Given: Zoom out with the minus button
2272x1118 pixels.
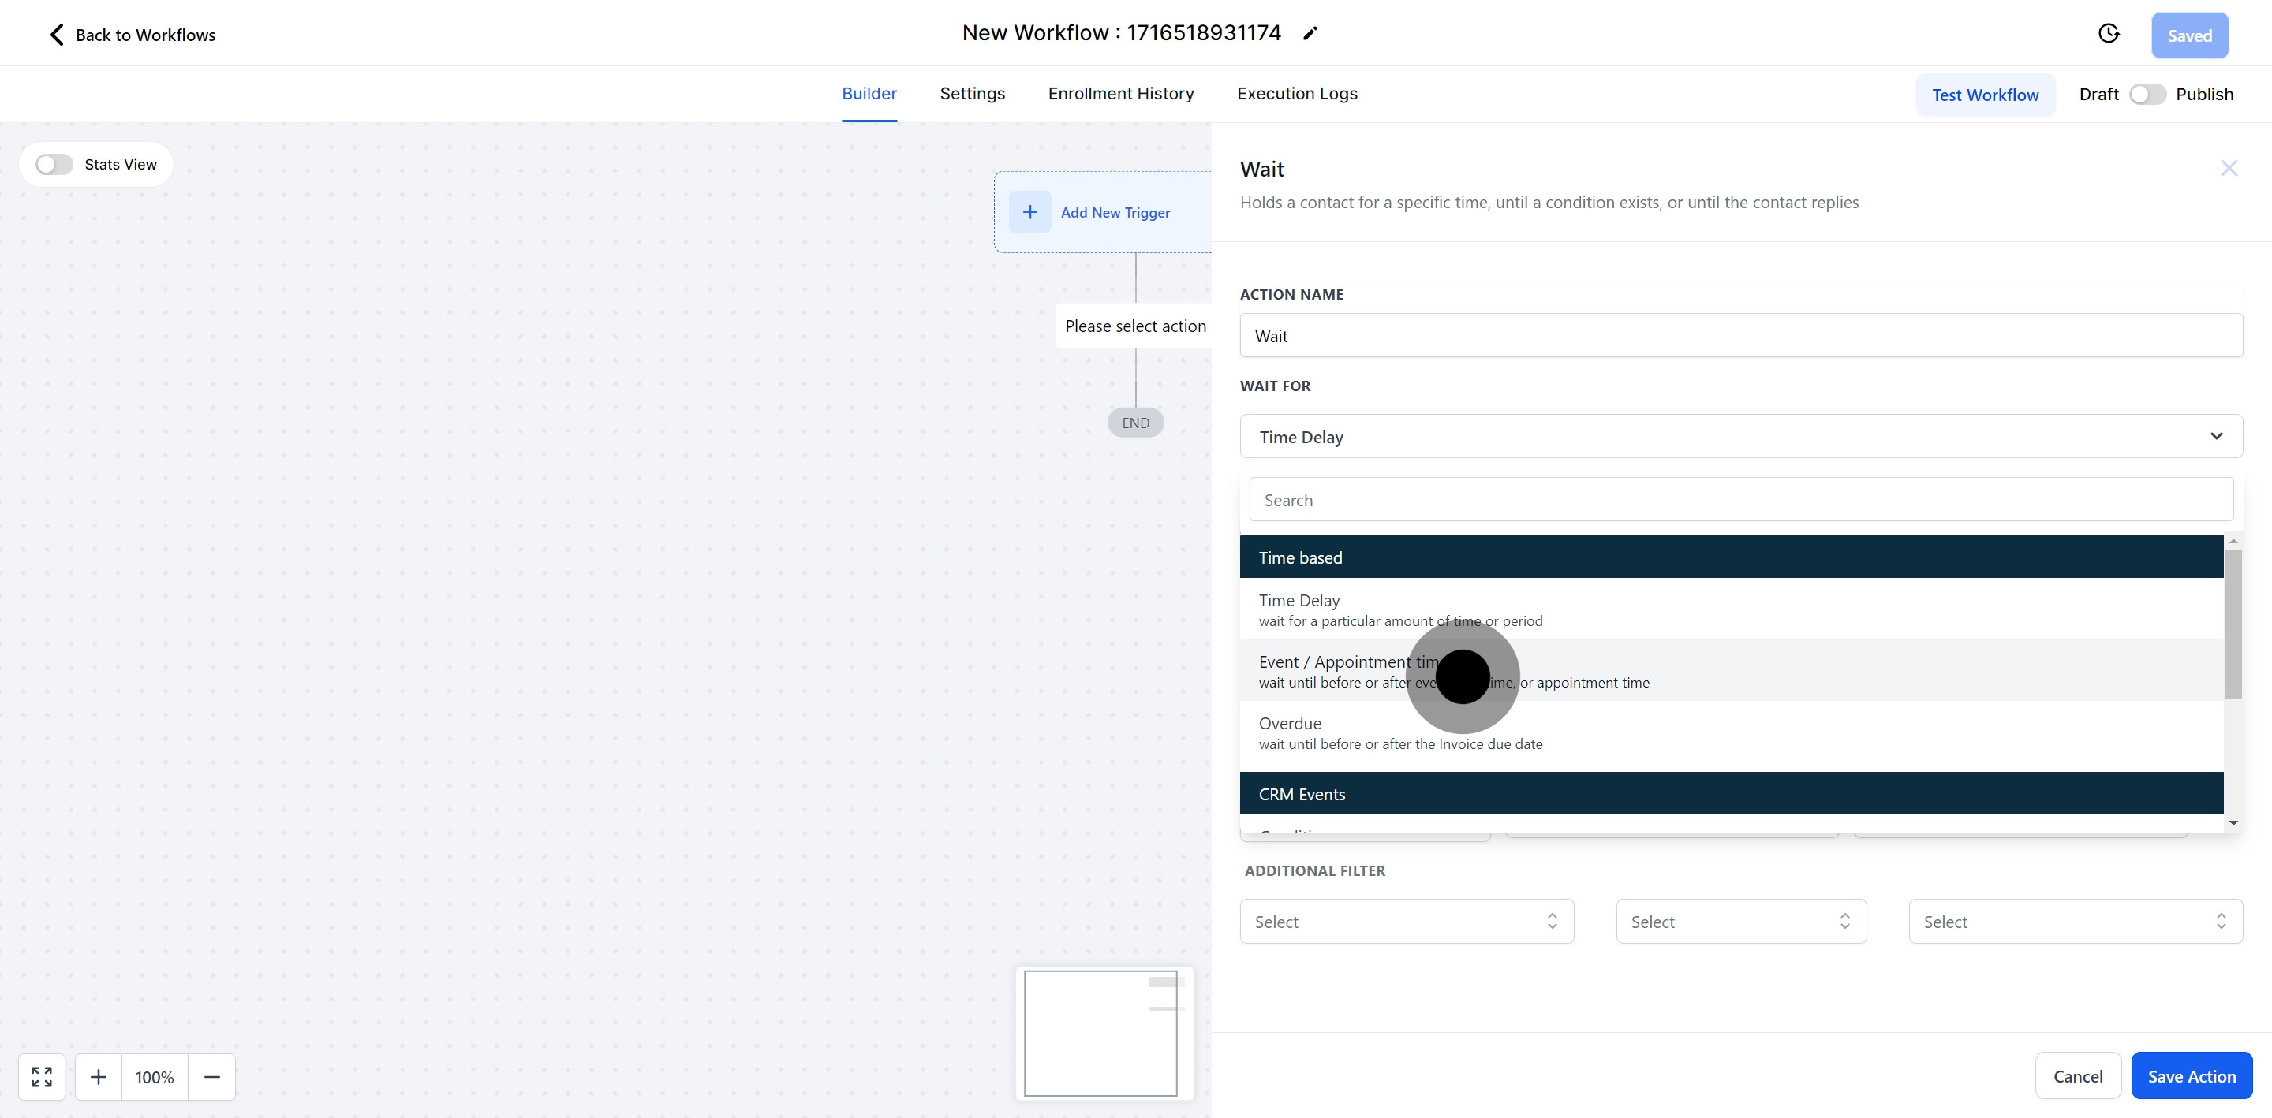Looking at the screenshot, I should tap(211, 1076).
